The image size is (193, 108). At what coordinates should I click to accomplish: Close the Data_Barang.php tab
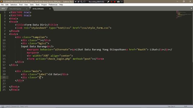click(x=27, y=9)
